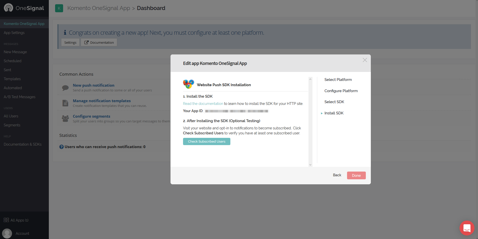Open Read the documentation link
The image size is (478, 239).
(x=203, y=104)
